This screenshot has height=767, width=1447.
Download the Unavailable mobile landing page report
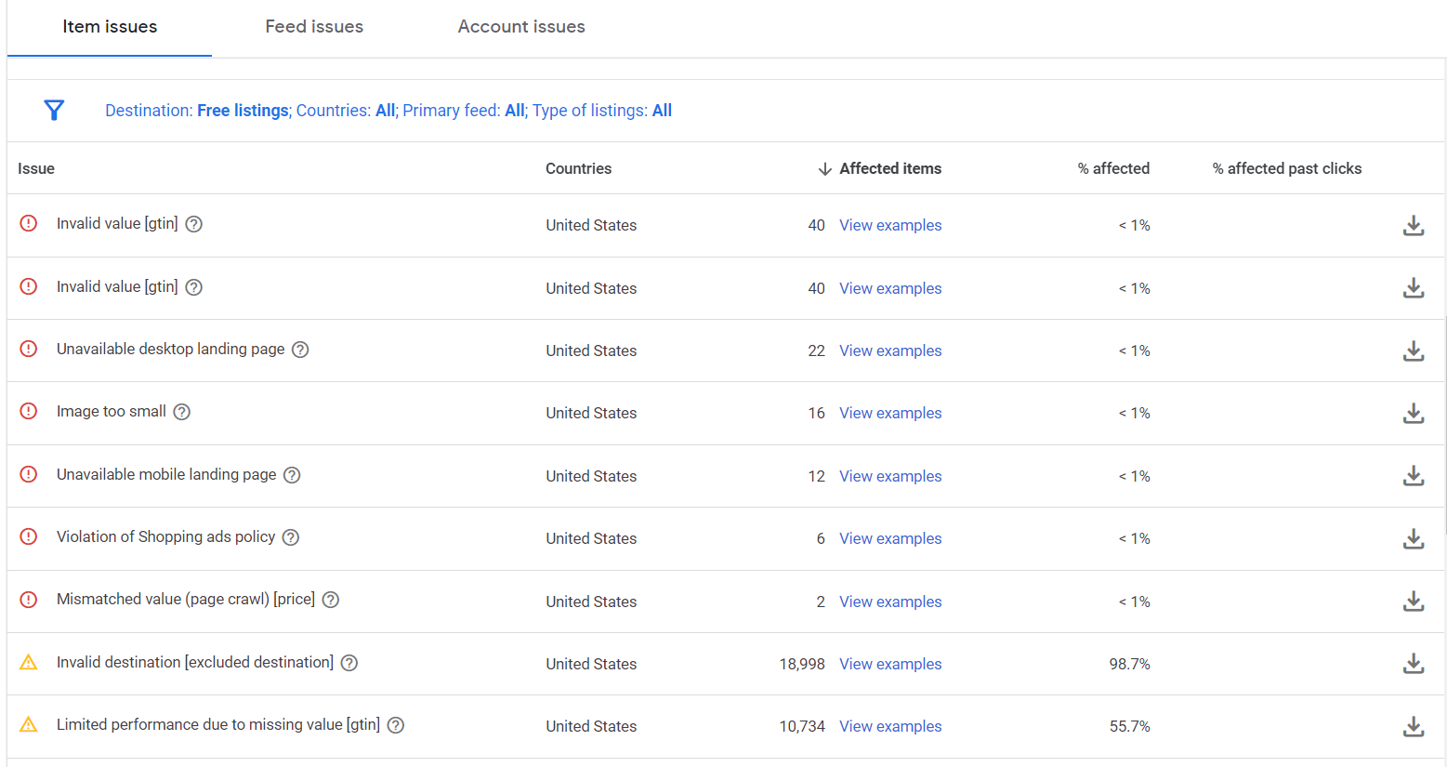pos(1414,476)
